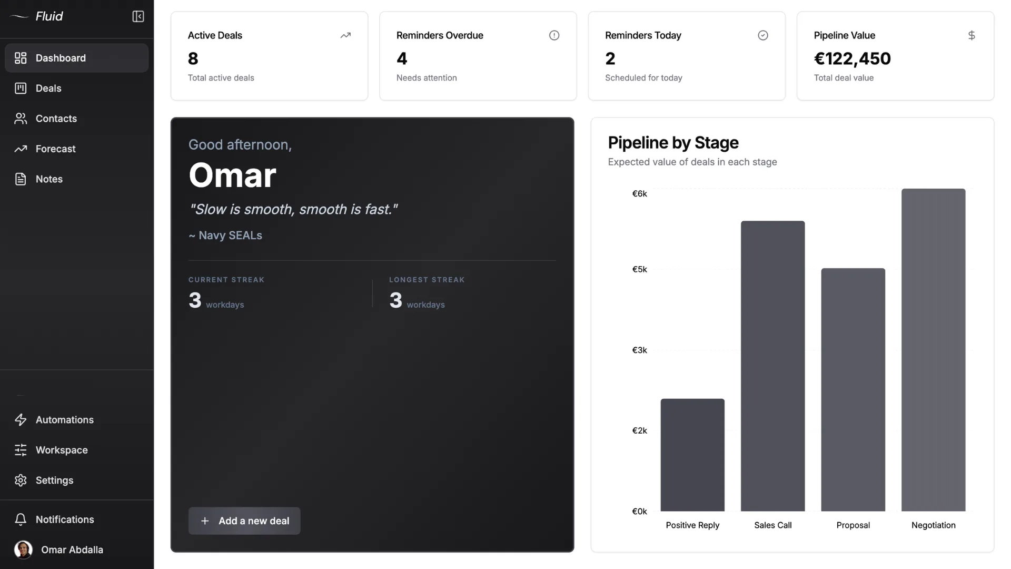Open the Omar Abdalla account name
The height and width of the screenshot is (569, 1011).
point(72,550)
